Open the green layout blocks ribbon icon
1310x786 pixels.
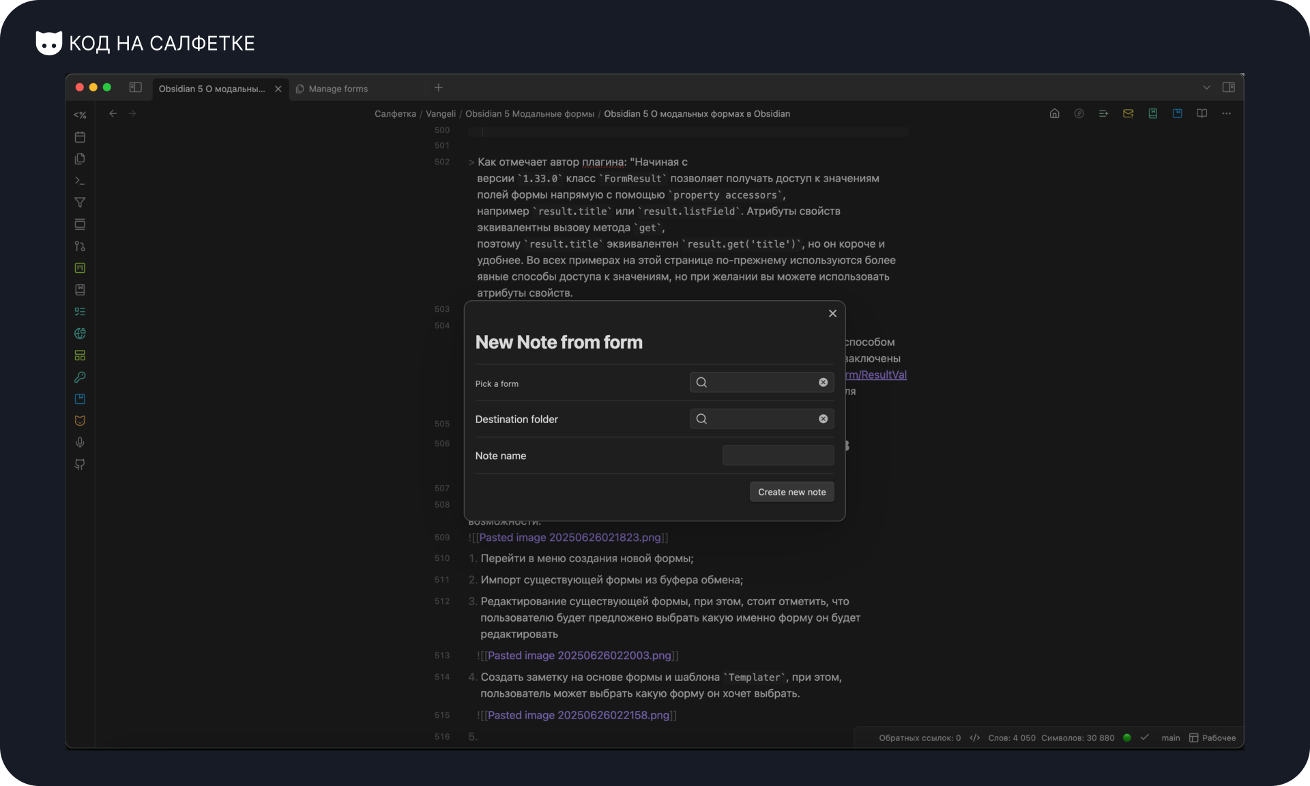click(80, 355)
